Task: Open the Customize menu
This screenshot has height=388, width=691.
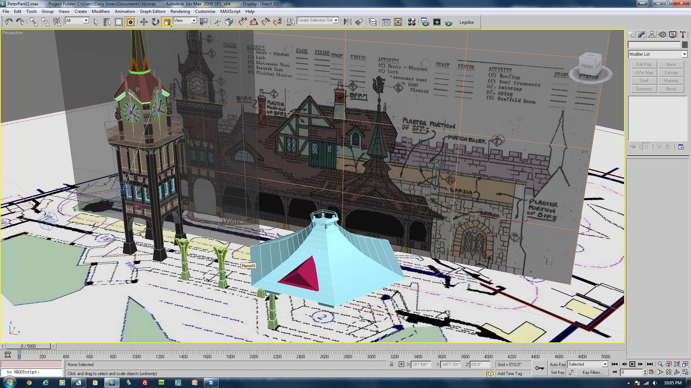Action: coord(205,11)
